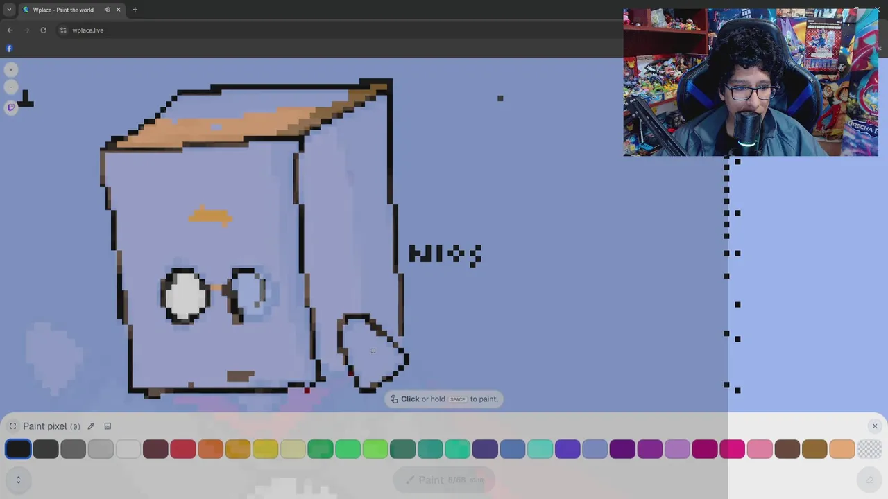Mute the Wplace tab audio icon
888x499 pixels.
pyautogui.click(x=107, y=10)
